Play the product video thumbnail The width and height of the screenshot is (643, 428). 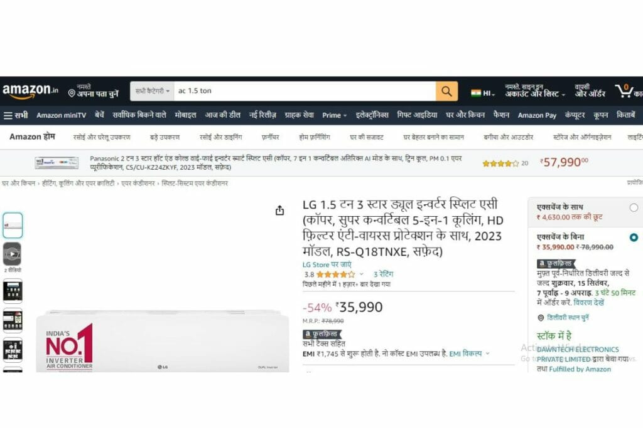13,254
